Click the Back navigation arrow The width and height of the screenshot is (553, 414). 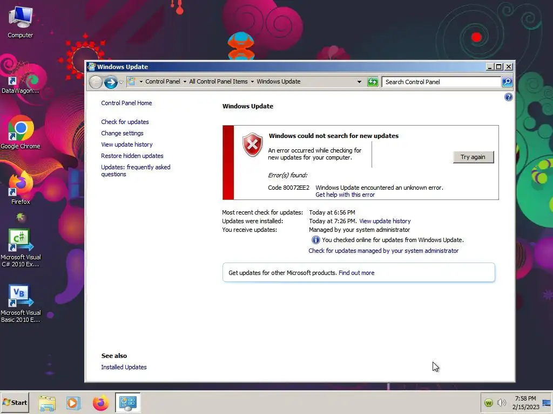click(96, 82)
